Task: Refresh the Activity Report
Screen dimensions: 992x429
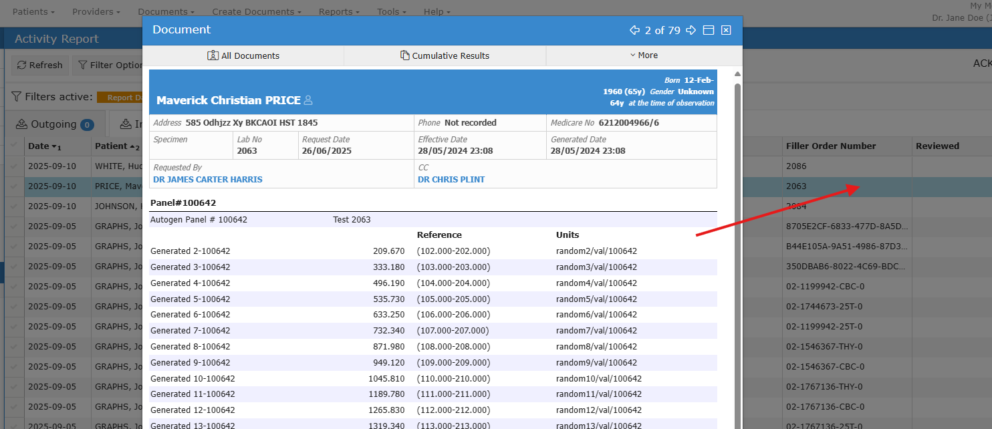Action: [x=39, y=65]
